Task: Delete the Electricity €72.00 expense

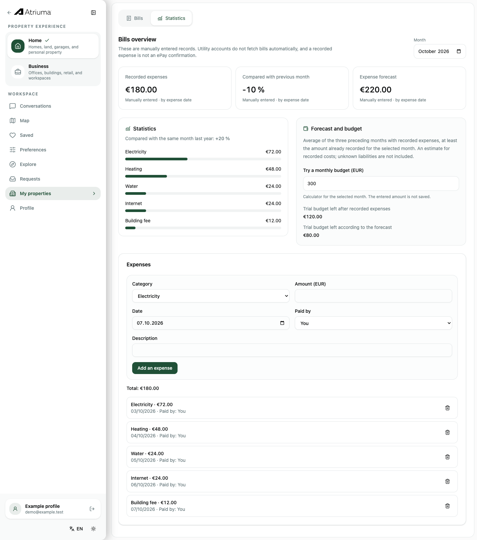Action: 448,408
